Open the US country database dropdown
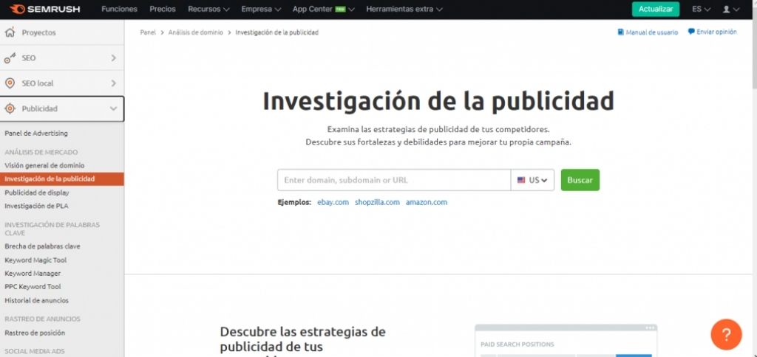The height and width of the screenshot is (357, 757). pyautogui.click(x=532, y=180)
